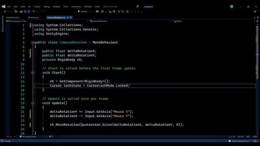Click the "Mouse X" string literal
Viewport: 260px width, 146px height.
[x=121, y=112]
